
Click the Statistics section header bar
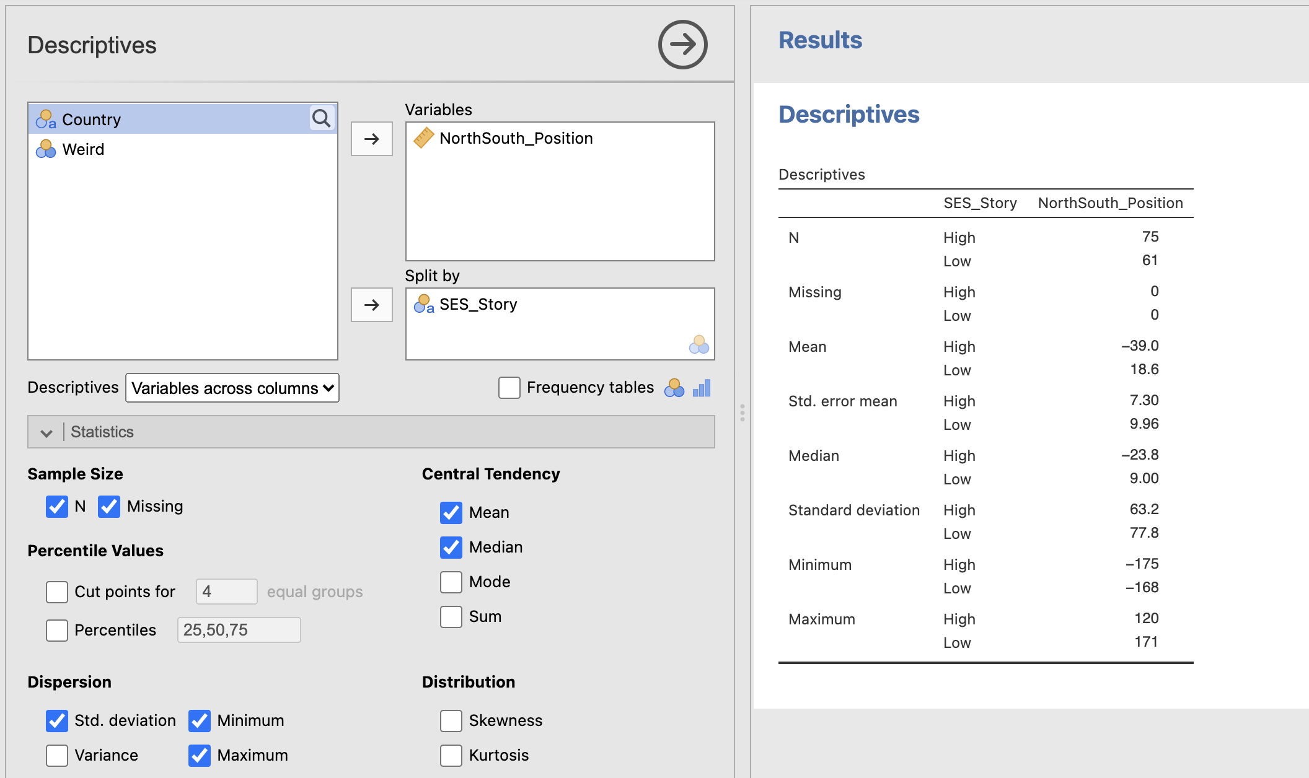click(371, 432)
